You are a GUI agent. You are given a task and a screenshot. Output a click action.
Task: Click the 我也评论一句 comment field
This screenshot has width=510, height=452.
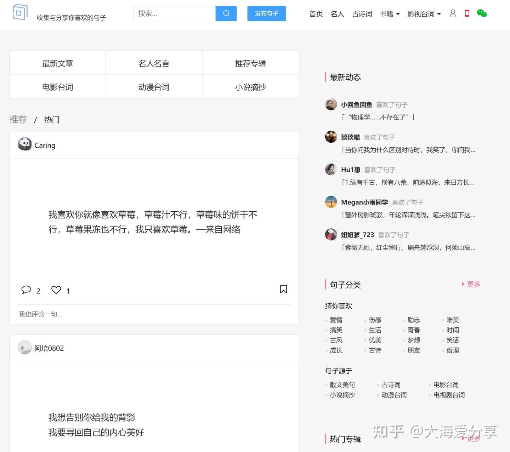pyautogui.click(x=40, y=314)
